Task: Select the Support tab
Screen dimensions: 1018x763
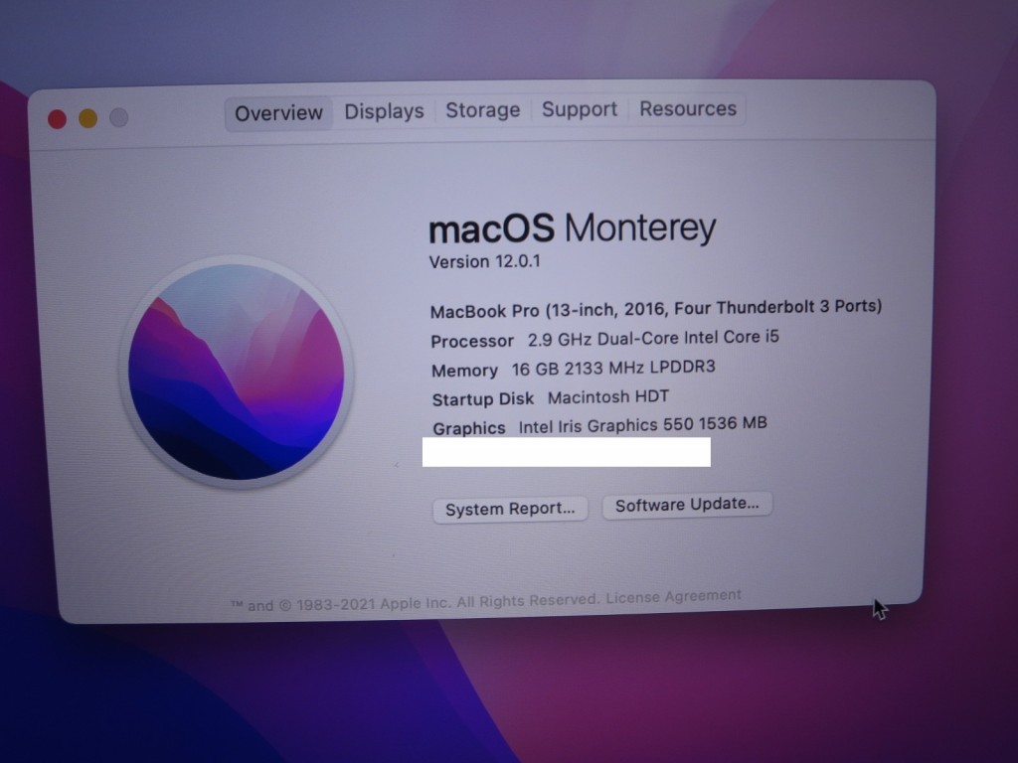Action: point(580,109)
